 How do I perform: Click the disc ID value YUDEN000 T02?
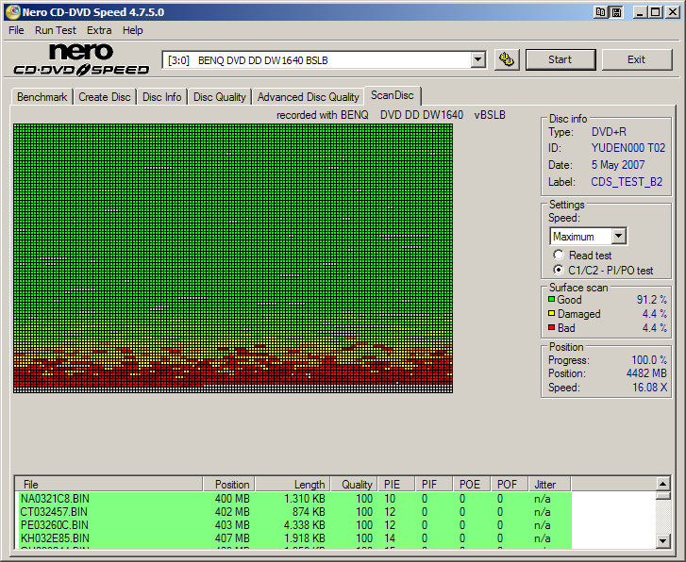[628, 148]
